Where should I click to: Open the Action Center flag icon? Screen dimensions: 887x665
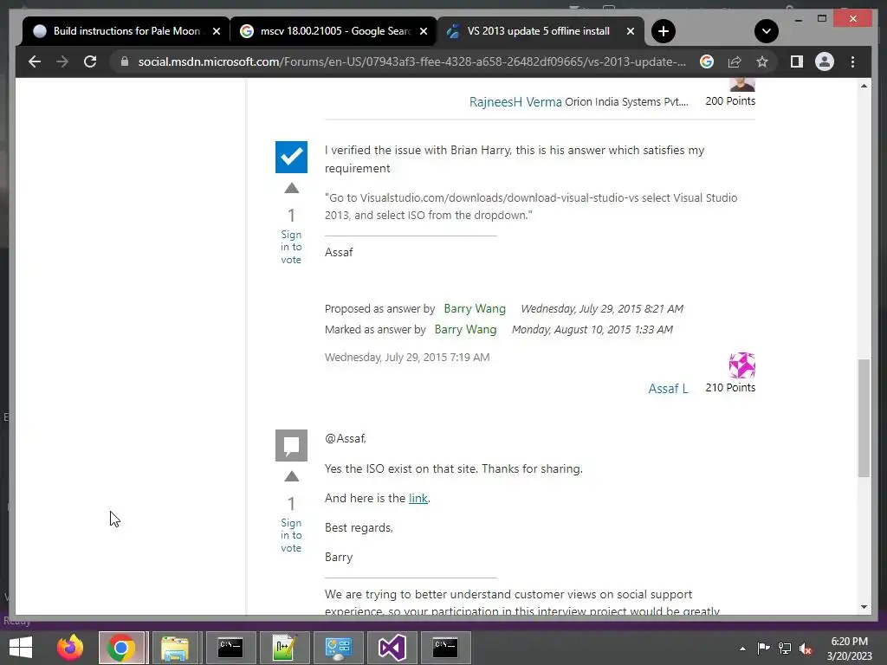pyautogui.click(x=764, y=648)
